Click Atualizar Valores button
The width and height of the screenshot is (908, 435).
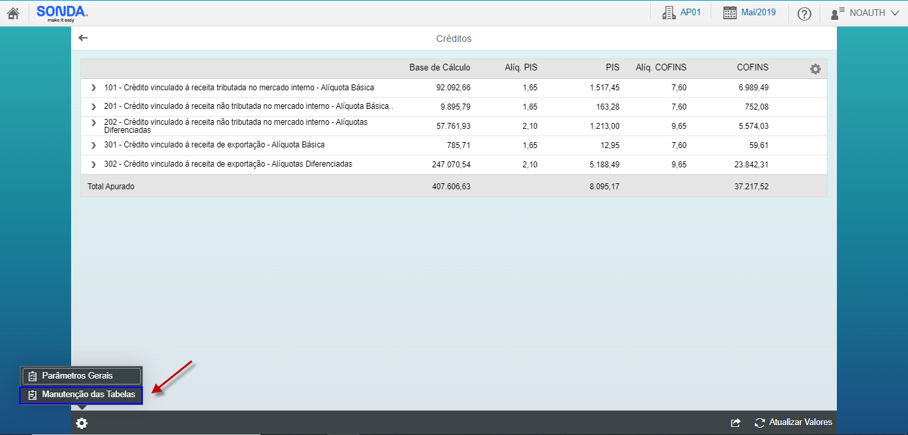(794, 422)
